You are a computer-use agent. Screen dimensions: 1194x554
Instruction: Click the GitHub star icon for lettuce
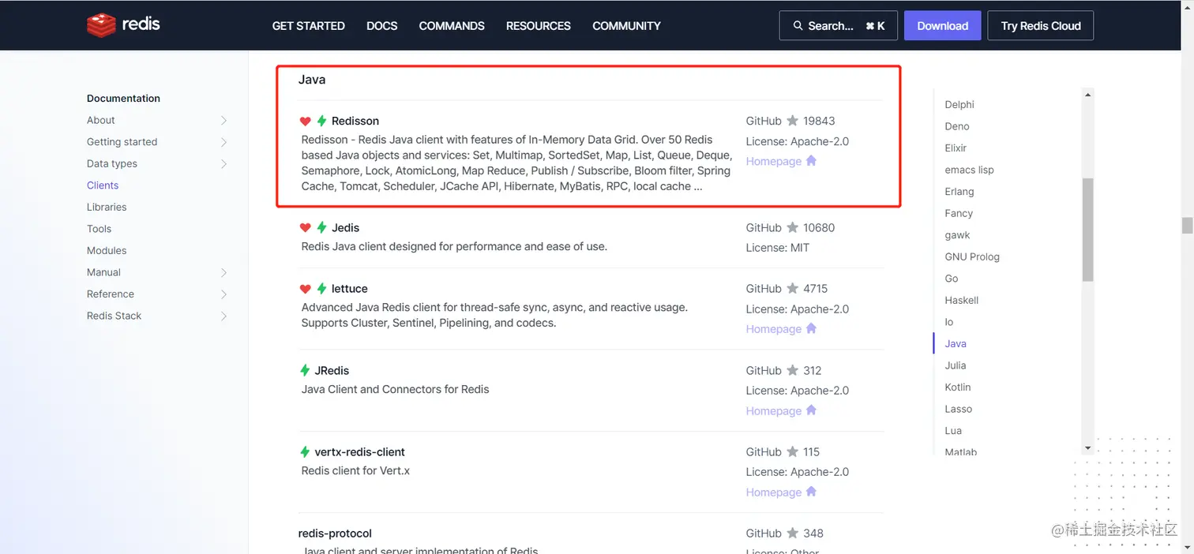coord(793,289)
